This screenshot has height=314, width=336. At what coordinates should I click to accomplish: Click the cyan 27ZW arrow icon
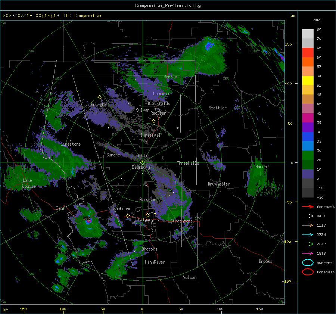(308, 235)
